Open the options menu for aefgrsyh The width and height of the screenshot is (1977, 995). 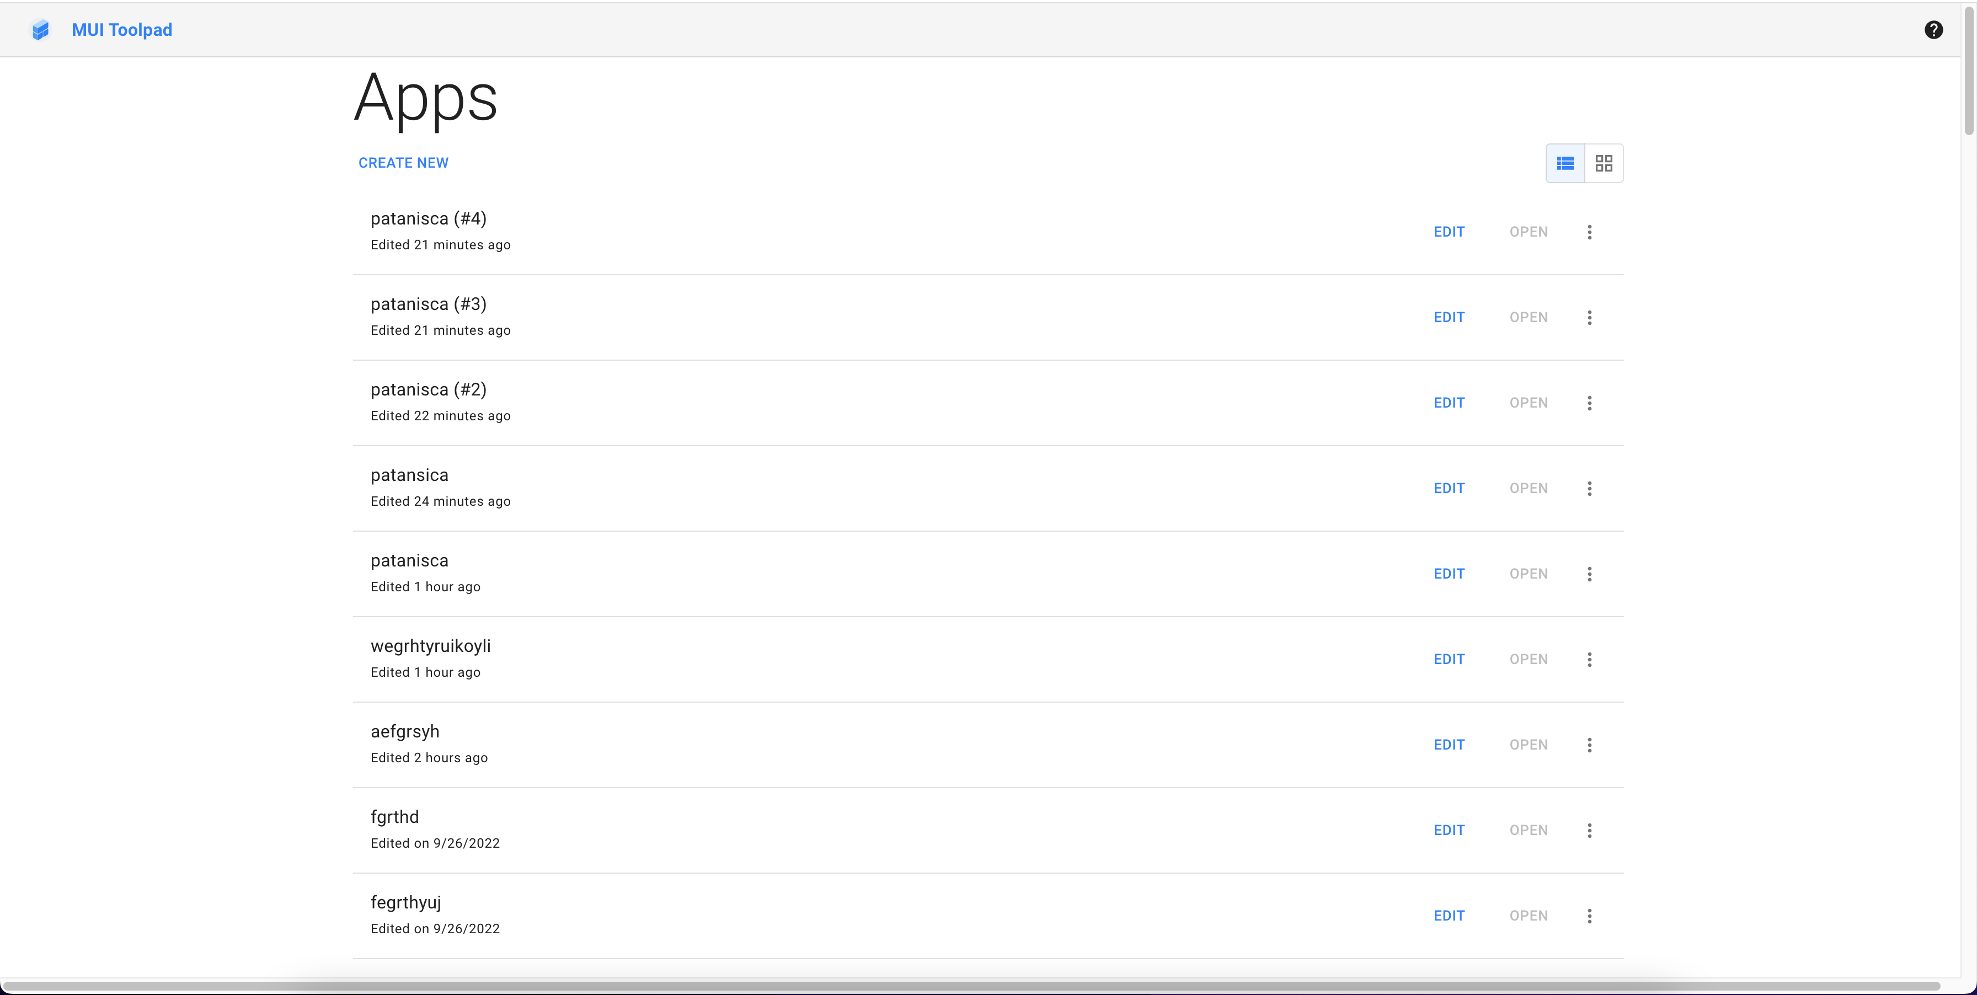[x=1589, y=744]
